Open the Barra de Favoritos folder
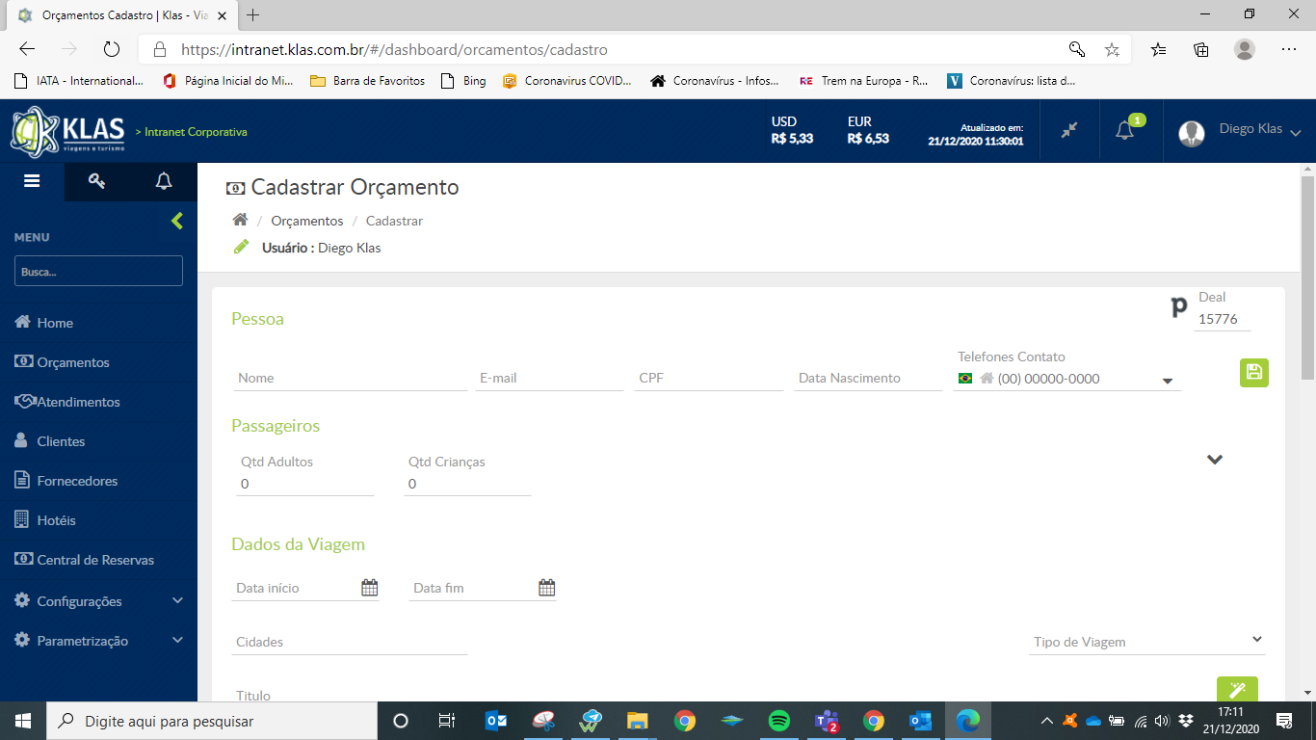This screenshot has height=740, width=1316. 368,81
